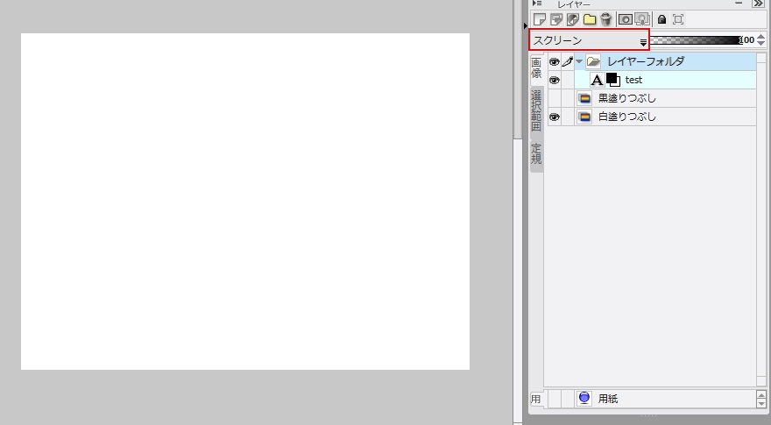Click the blue sphere icon of 用紙
771x425 pixels.
click(x=584, y=398)
